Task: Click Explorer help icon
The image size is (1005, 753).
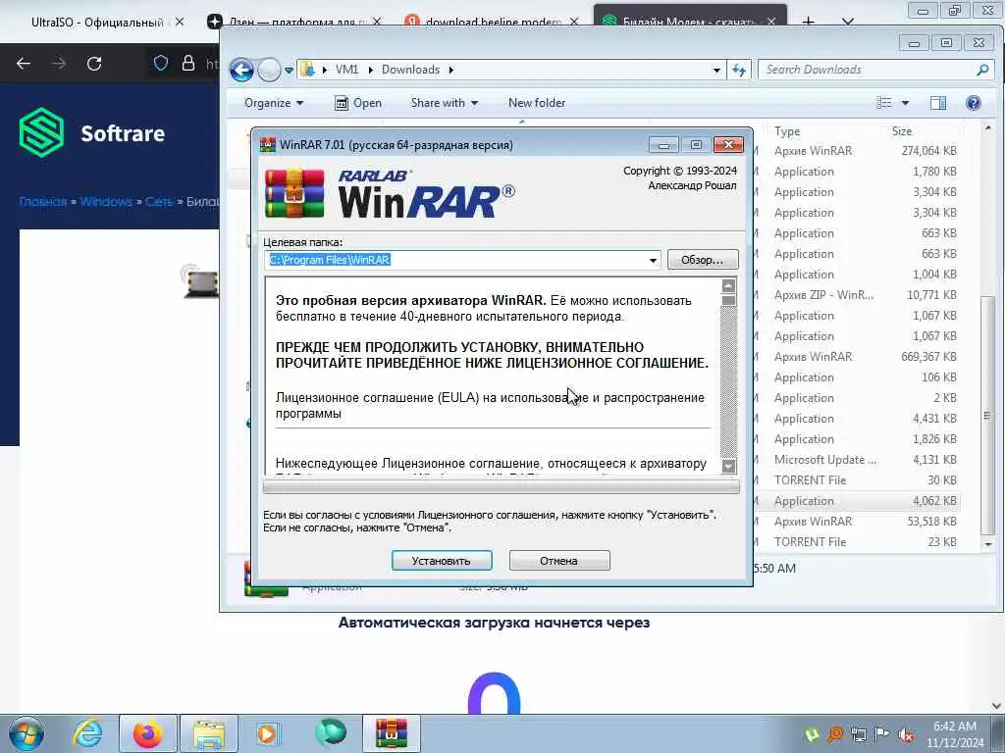Action: [x=973, y=102]
